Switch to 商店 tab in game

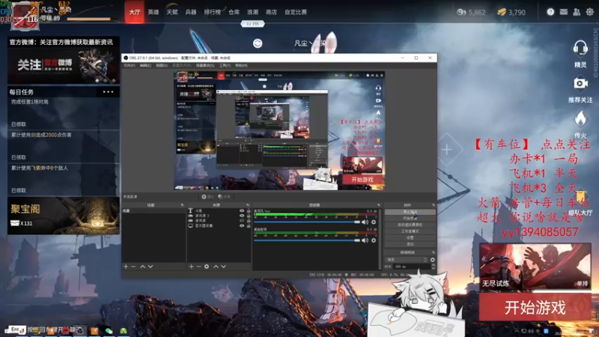[x=271, y=12]
